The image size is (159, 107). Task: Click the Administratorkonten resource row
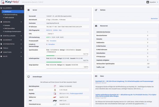click(x=126, y=32)
